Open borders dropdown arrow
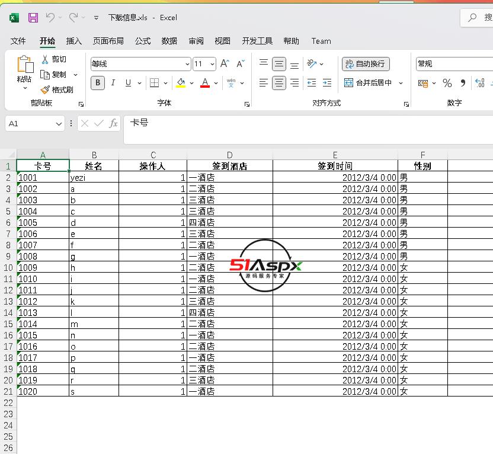Viewport: 493px width, 454px height. click(x=165, y=84)
